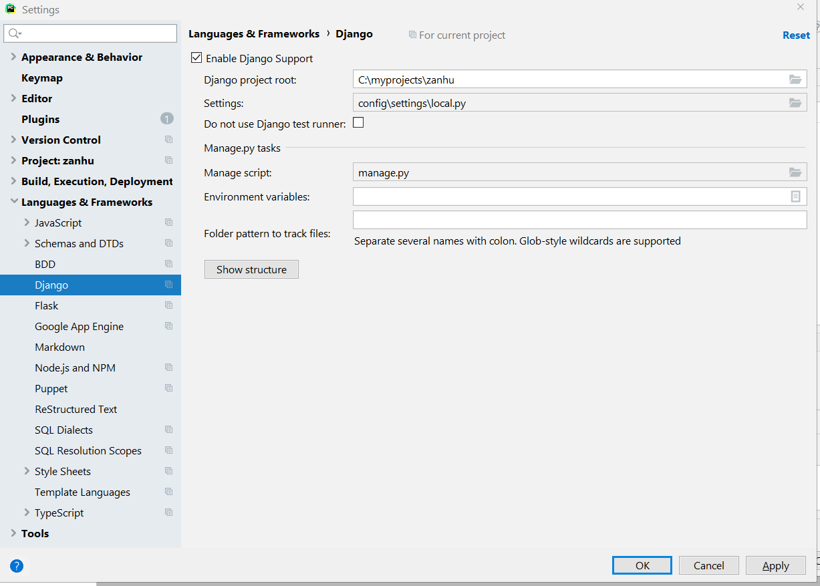Click the Reset link
Viewport: 820px width, 586px height.
click(796, 35)
